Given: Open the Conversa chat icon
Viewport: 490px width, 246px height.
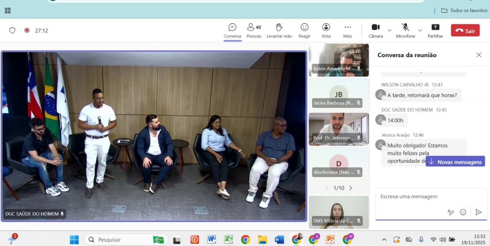Looking at the screenshot, I should (x=232, y=28).
